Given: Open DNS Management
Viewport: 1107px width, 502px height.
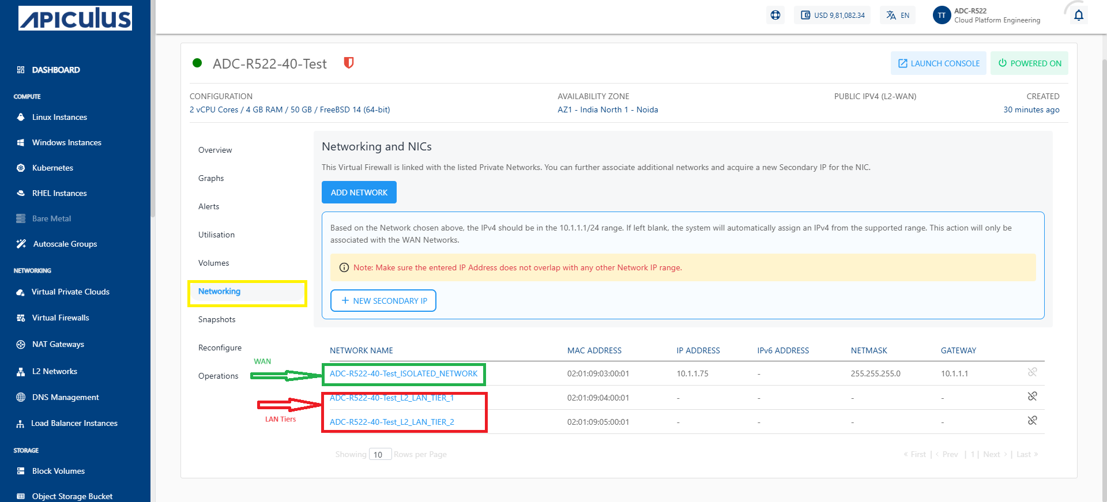Looking at the screenshot, I should (x=65, y=397).
